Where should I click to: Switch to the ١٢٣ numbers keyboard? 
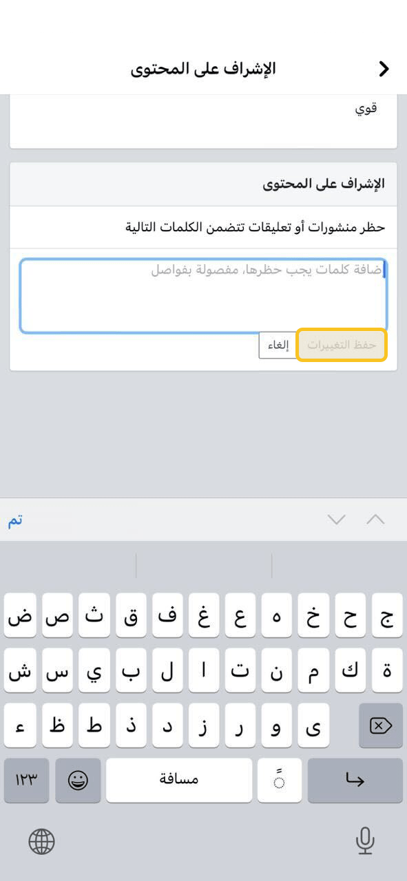point(26,781)
